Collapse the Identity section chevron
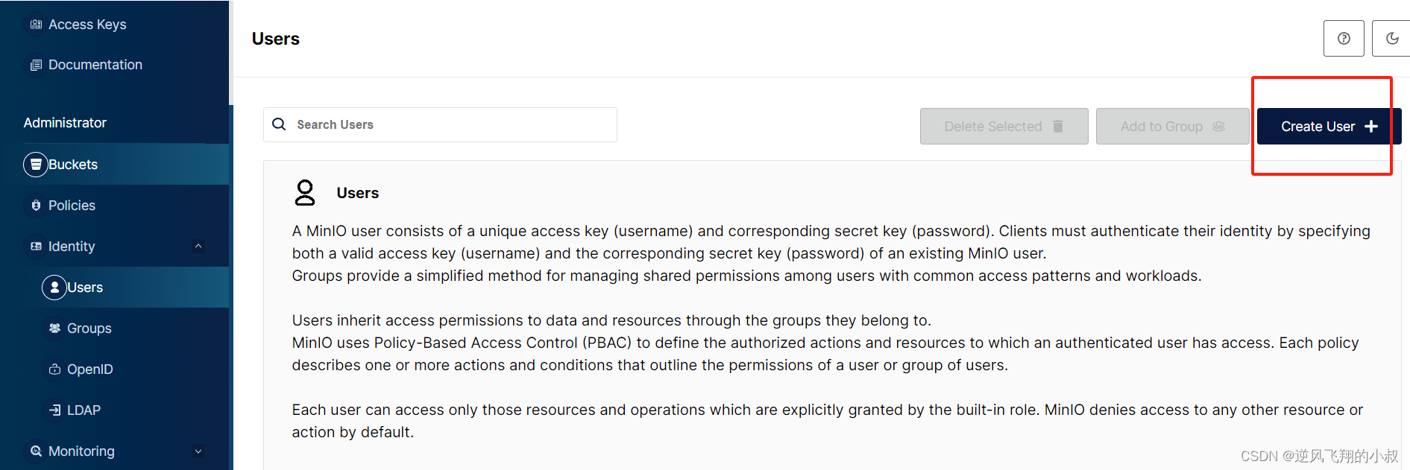Image resolution: width=1410 pixels, height=470 pixels. point(198,247)
